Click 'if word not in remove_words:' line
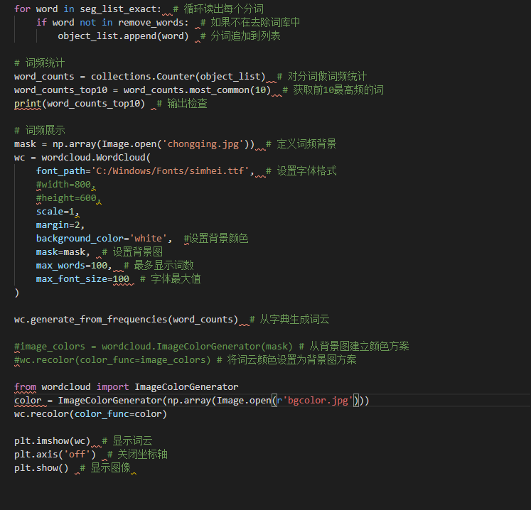This screenshot has height=510, width=531. pos(112,22)
